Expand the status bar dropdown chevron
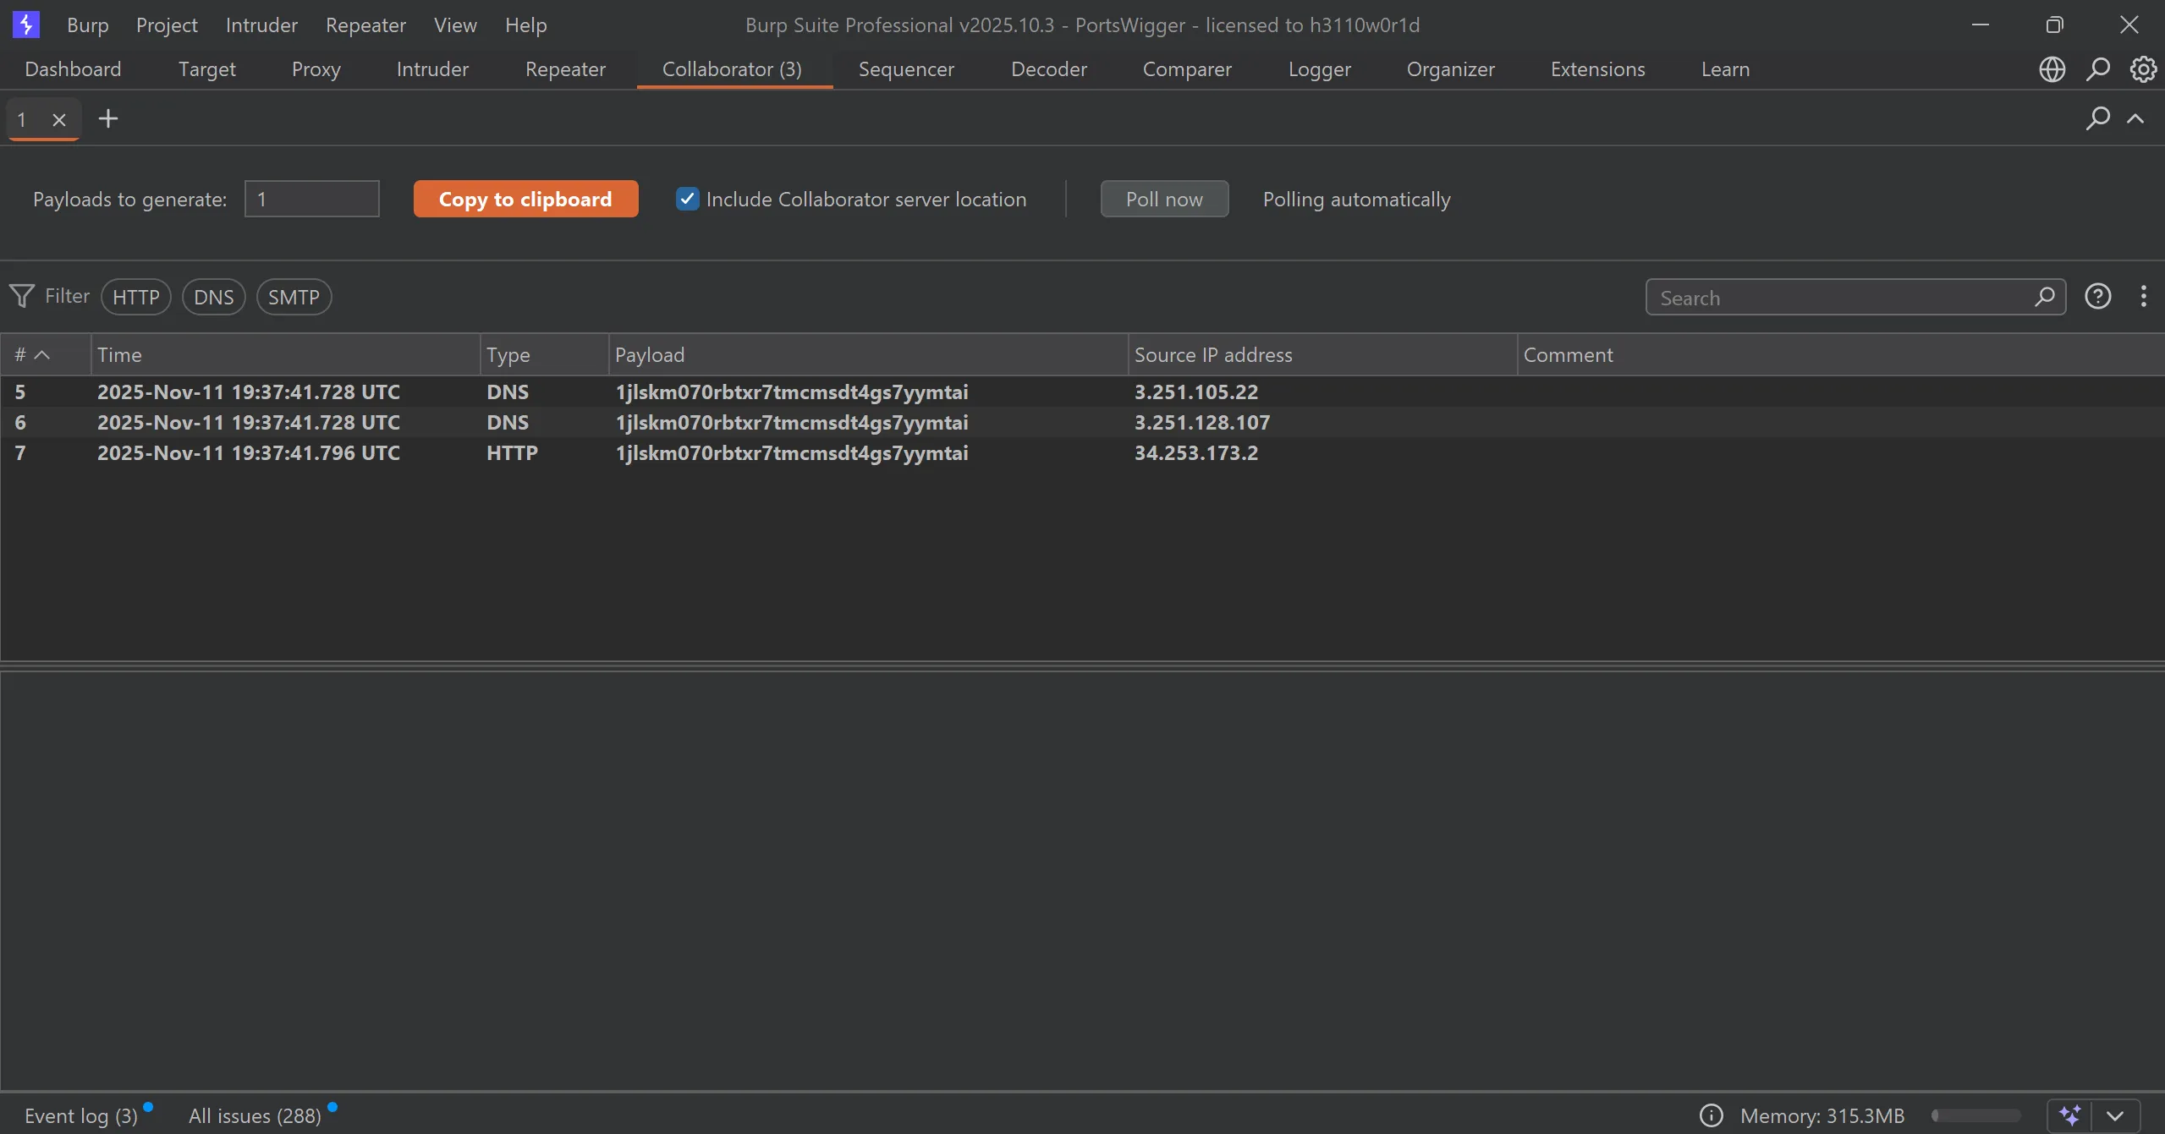Screen dimensions: 2165x1134 tap(2114, 1115)
